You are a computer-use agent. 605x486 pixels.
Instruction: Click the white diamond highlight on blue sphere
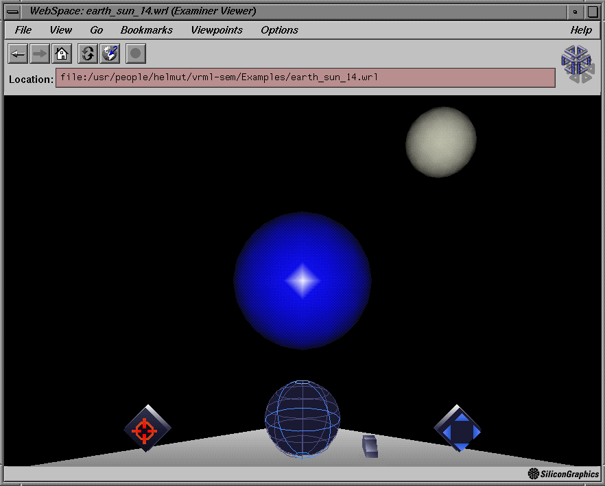[303, 280]
